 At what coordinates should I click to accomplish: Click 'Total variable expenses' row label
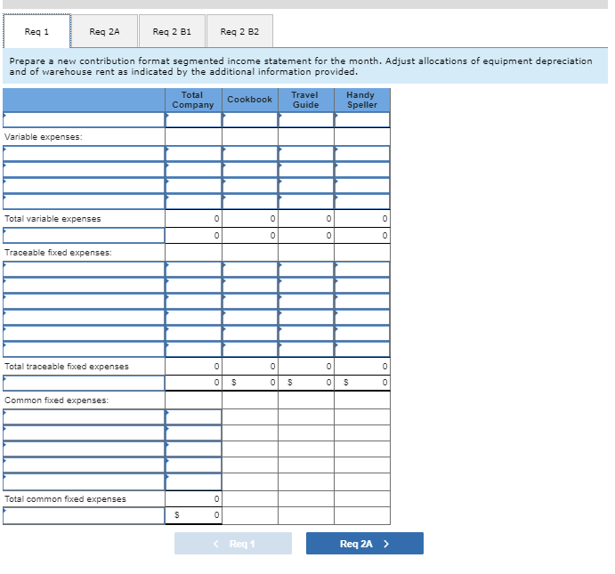point(53,219)
